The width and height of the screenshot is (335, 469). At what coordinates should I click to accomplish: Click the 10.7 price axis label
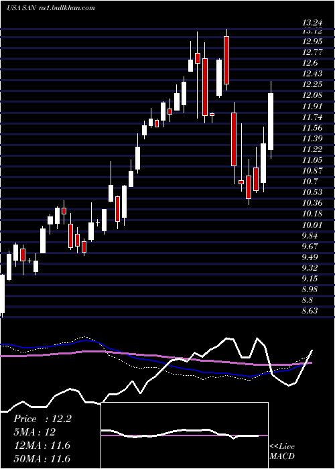tap(311, 182)
